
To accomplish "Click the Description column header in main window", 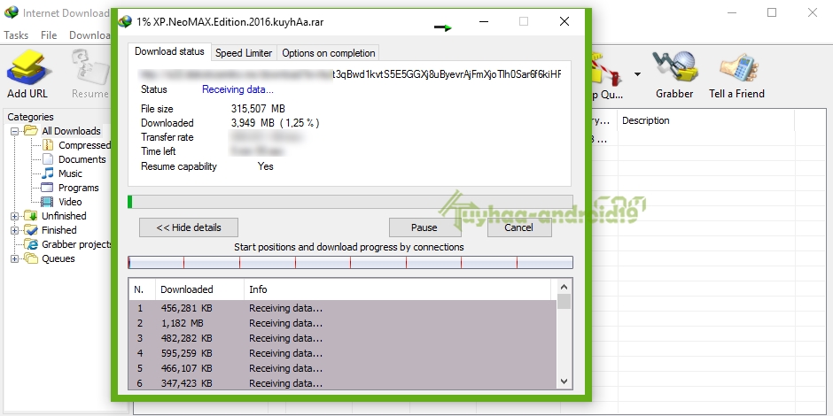I will [706, 121].
